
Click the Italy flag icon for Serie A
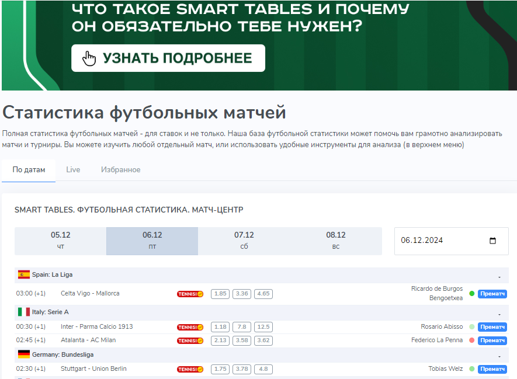23,312
